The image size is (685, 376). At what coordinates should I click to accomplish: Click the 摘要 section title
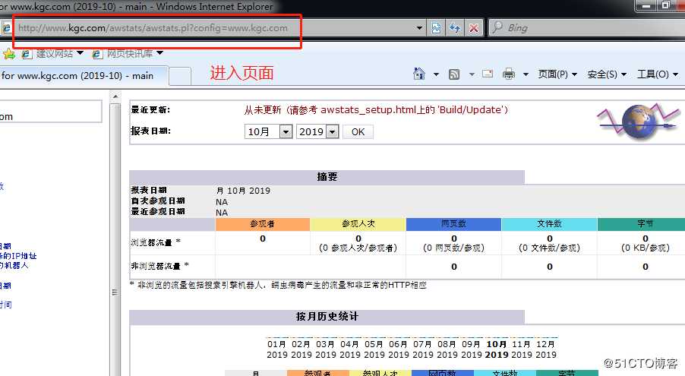(327, 177)
